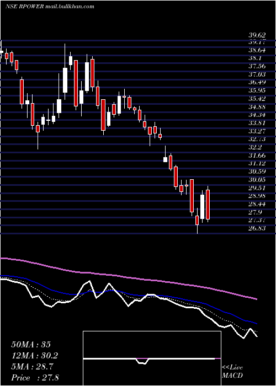Click the 38.64 price axis label
Image resolution: width=276 pixels, height=386 pixels.
pos(257,50)
